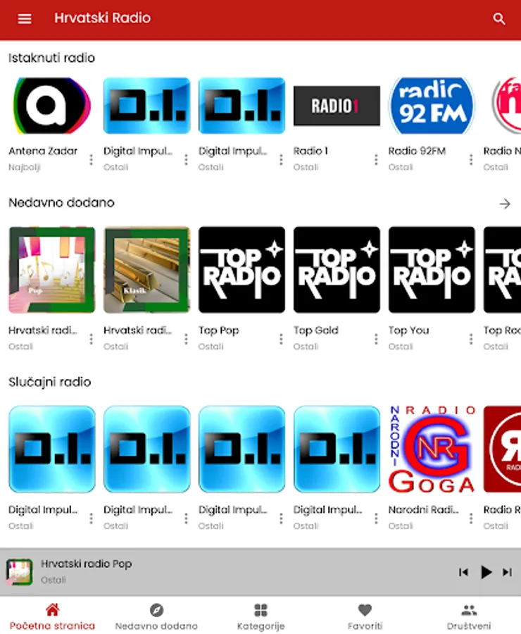
Task: Play the Hrvatski radio Pop stream
Action: 485,572
